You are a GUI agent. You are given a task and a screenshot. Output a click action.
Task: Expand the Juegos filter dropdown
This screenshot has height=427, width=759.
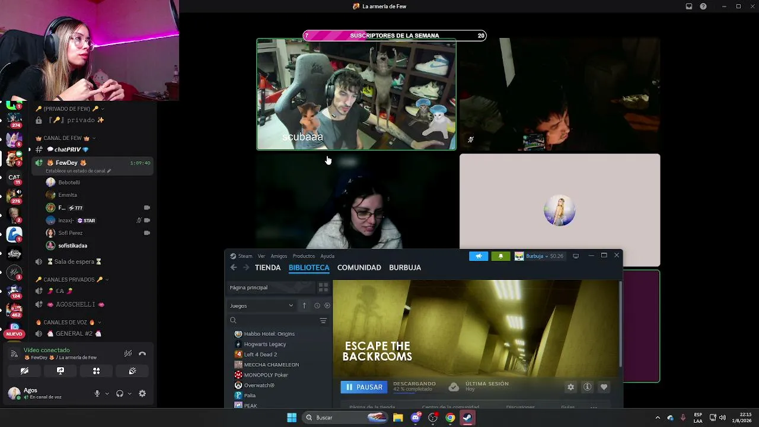[261, 306]
